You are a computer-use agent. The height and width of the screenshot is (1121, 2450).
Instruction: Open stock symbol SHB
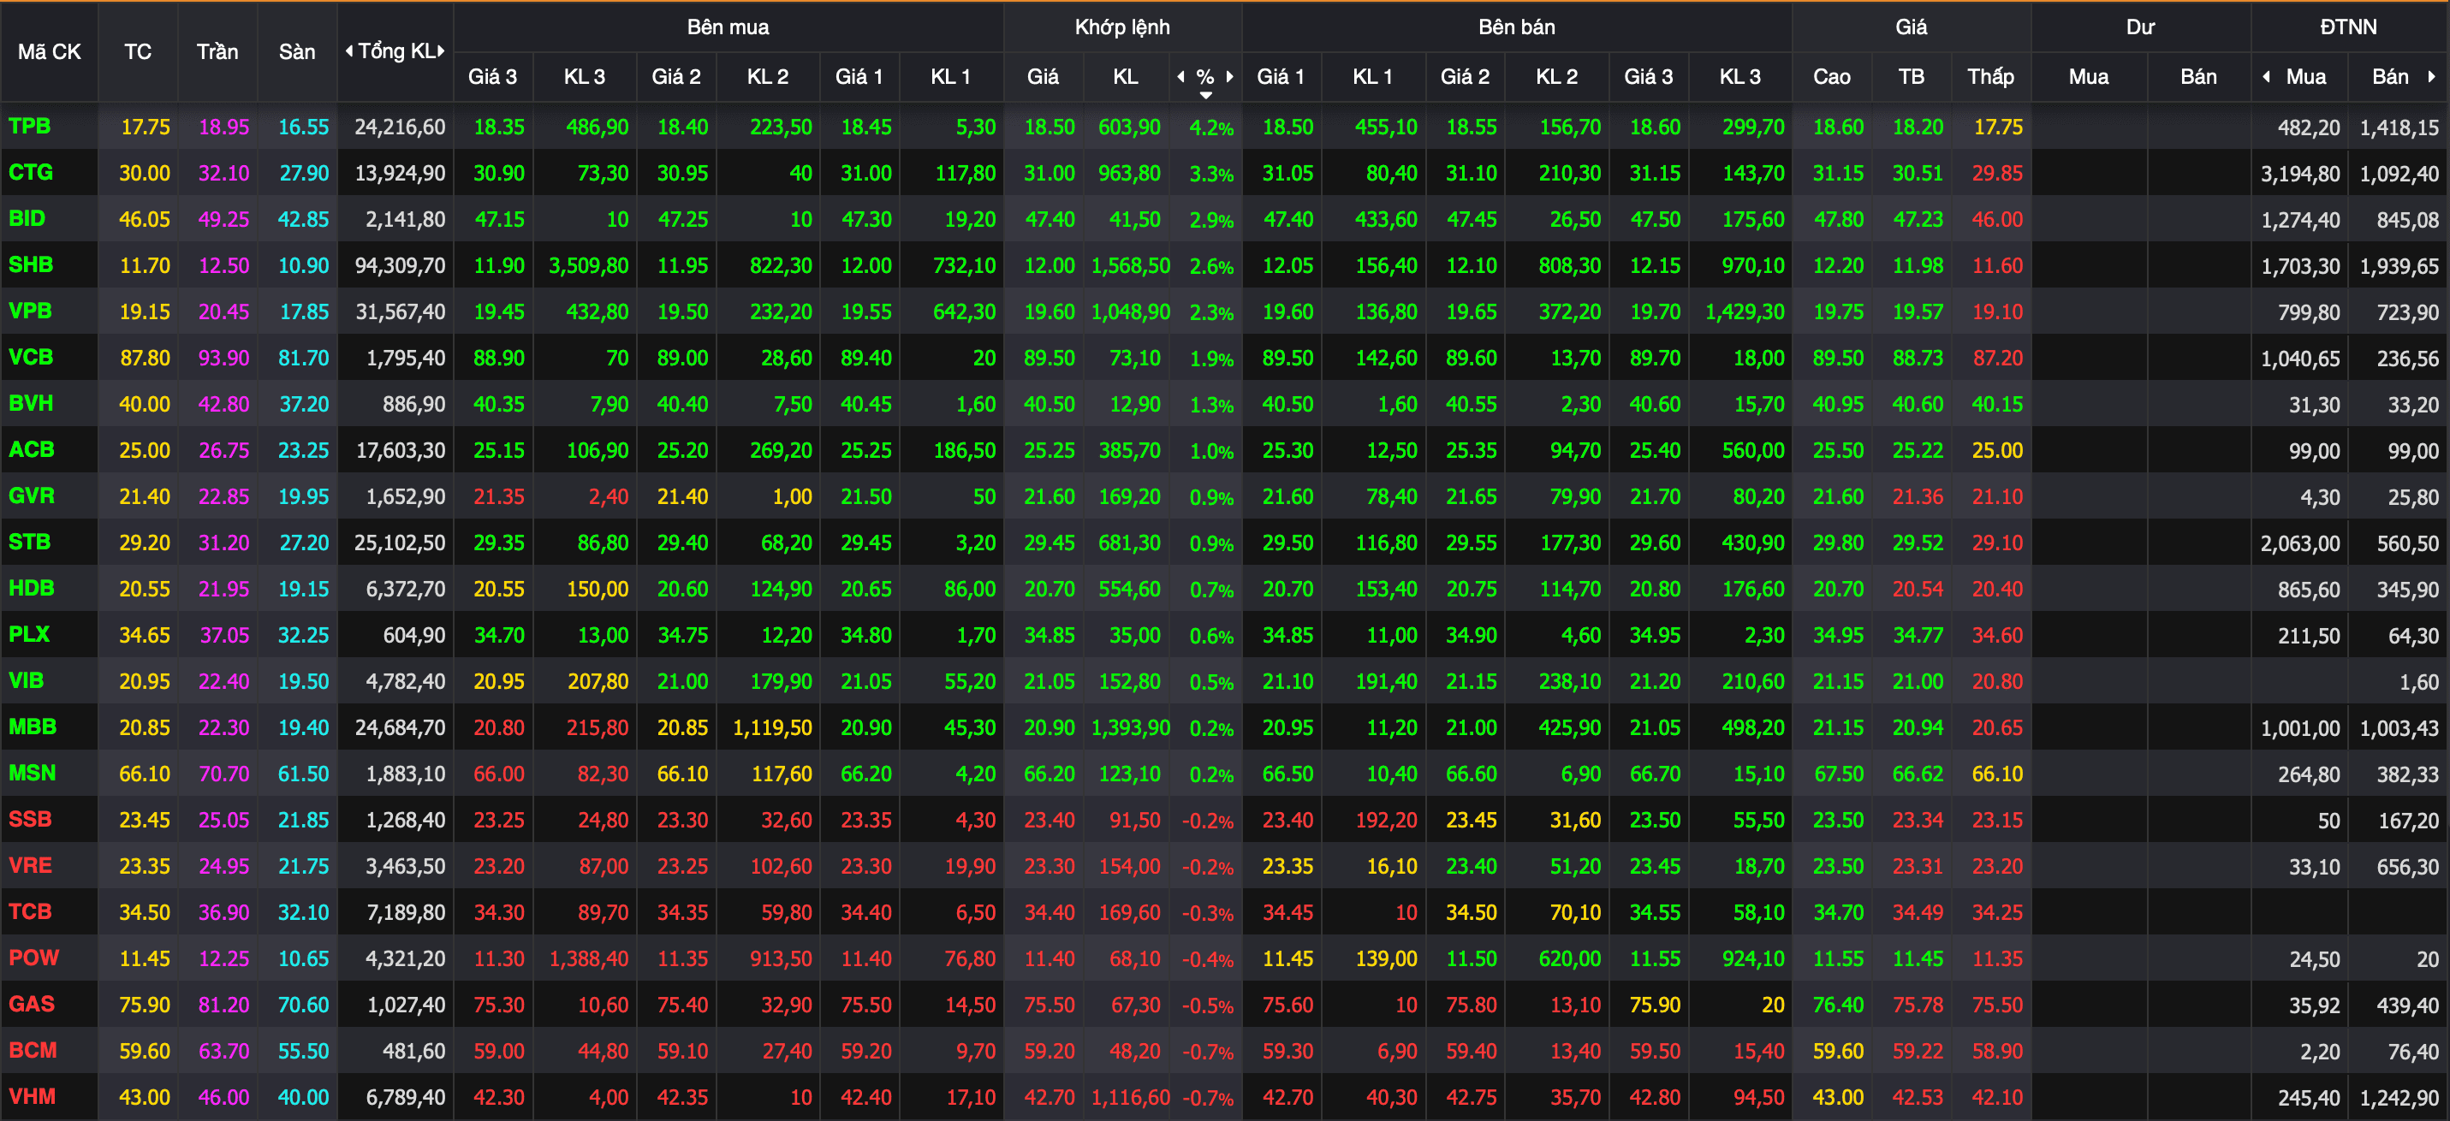tap(31, 265)
